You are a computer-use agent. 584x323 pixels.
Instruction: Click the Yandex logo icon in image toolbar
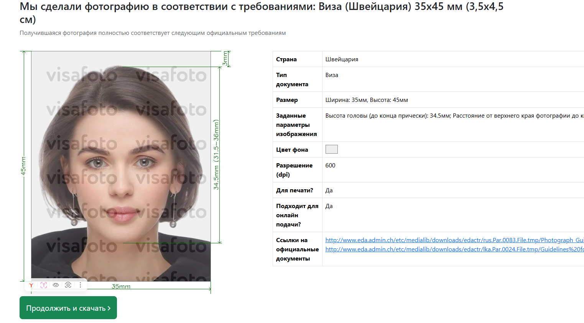click(31, 285)
